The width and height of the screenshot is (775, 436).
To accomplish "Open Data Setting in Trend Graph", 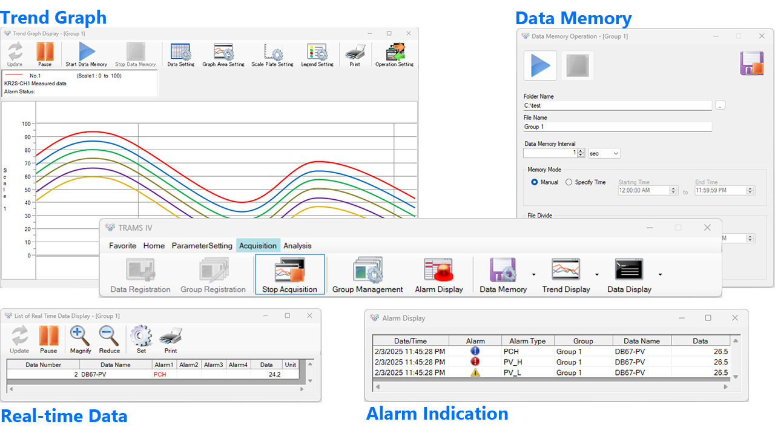I will pos(181,54).
